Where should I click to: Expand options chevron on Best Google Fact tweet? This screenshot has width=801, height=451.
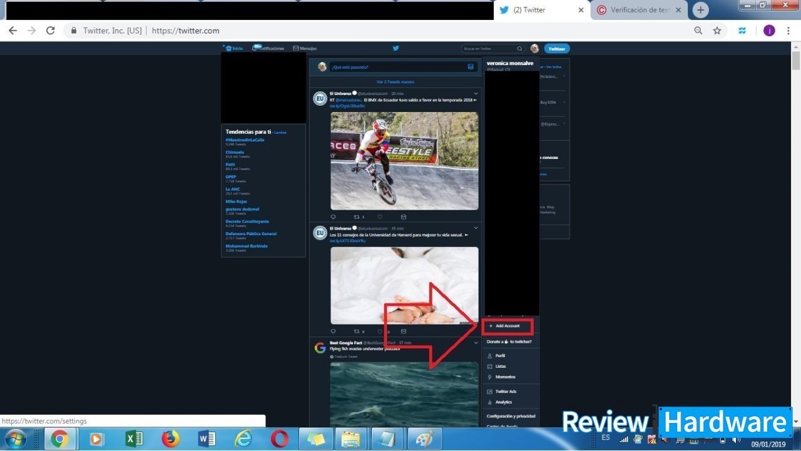pyautogui.click(x=476, y=343)
